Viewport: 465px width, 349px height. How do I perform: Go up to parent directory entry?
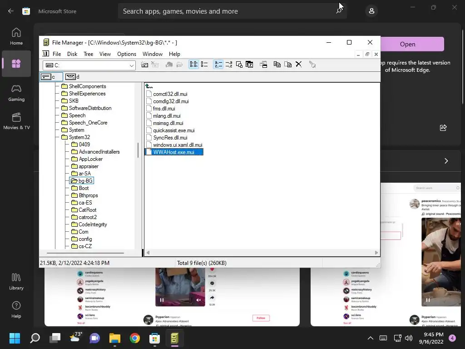coord(149,86)
